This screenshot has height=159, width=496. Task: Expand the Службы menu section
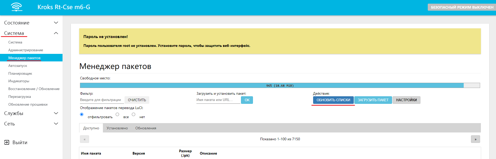click(x=56, y=113)
